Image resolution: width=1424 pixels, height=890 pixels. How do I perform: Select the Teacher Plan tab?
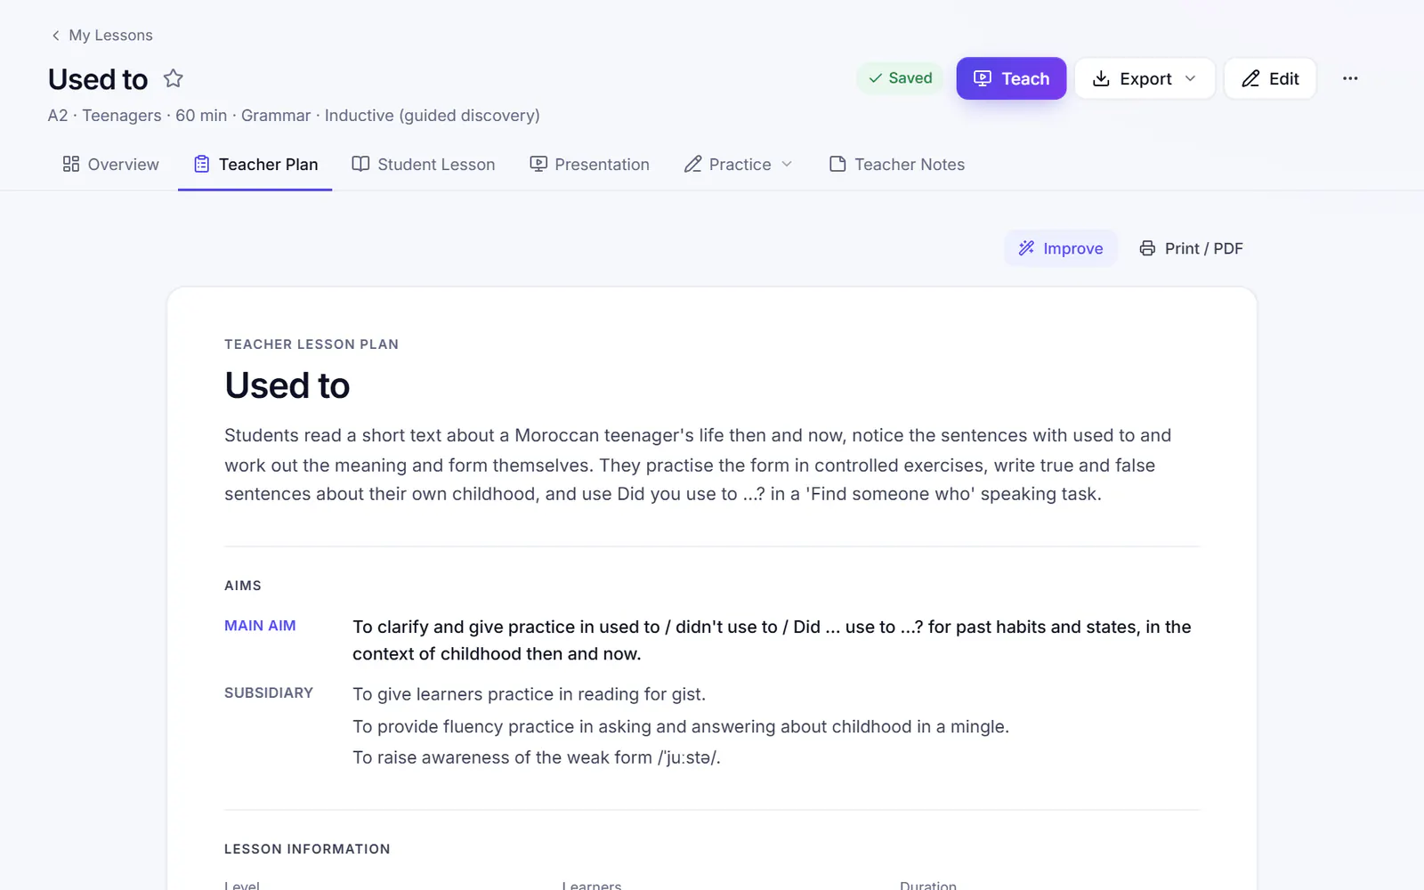coord(255,165)
